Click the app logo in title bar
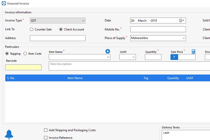 4,4
